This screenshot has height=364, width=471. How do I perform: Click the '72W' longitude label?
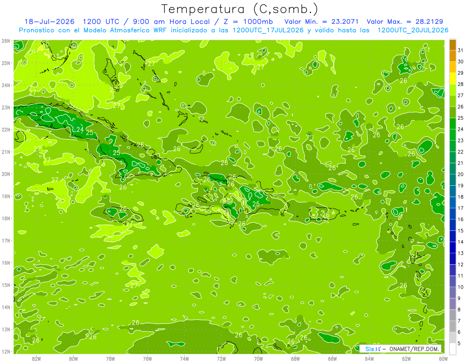[x=221, y=358]
